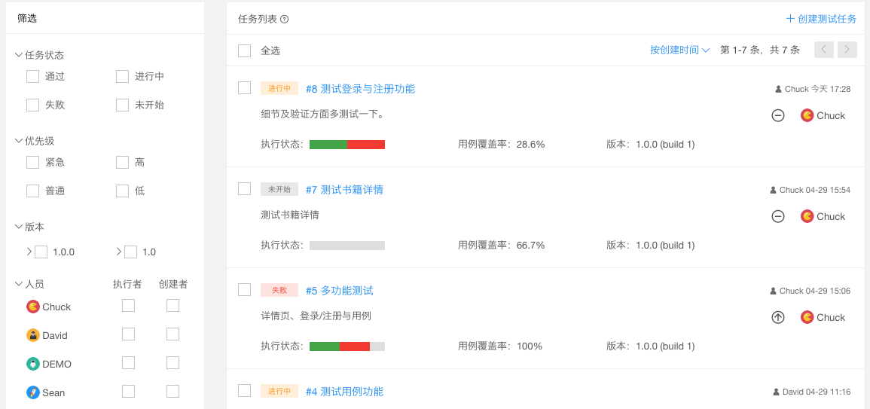
Task: Click the minus circle icon on task #8
Action: click(x=778, y=115)
